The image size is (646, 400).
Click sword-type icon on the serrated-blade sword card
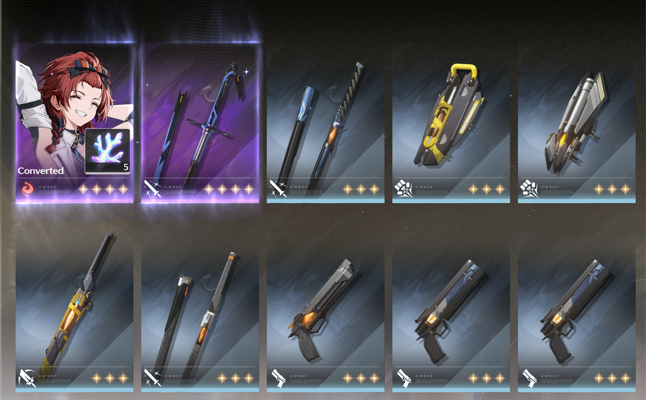click(x=278, y=189)
